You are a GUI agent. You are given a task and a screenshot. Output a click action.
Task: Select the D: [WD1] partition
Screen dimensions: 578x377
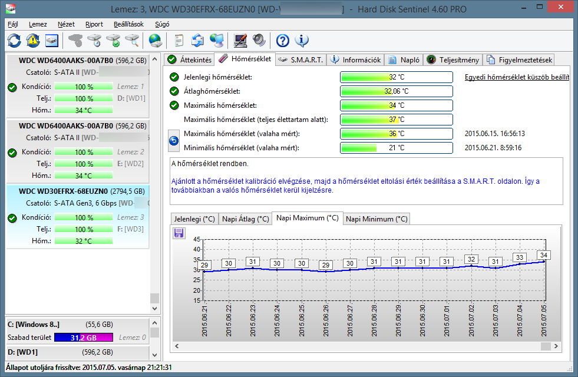coord(78,352)
